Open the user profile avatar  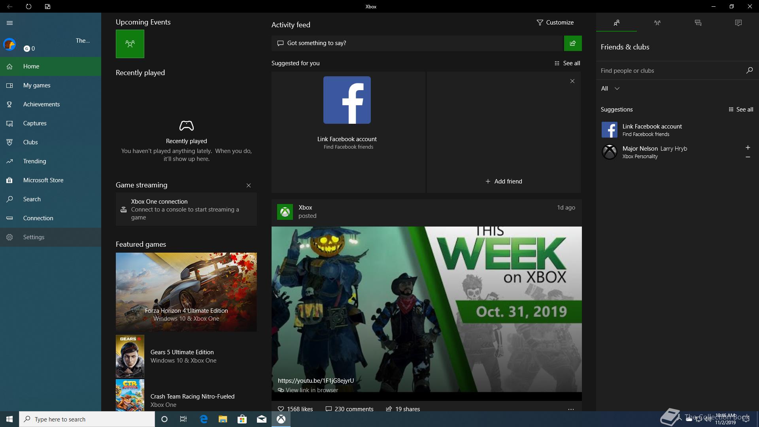click(x=9, y=44)
